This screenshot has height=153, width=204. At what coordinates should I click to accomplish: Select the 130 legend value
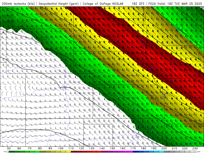[92, 148]
